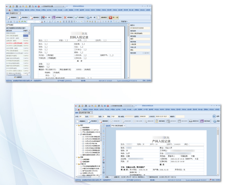Click the clipboard record review icon in lower toolbar

157,121
